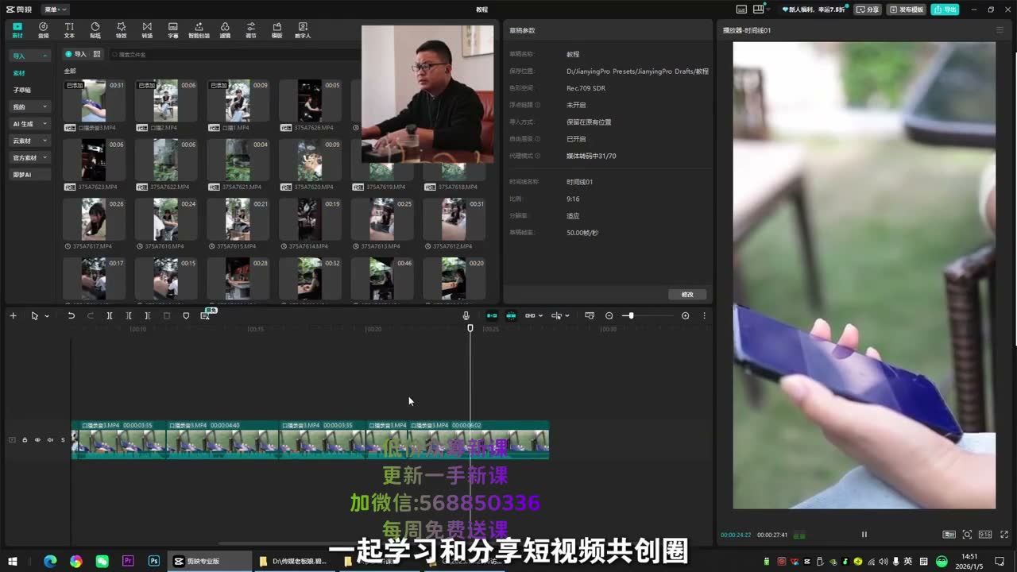The image size is (1017, 572).
Task: Pause playback in the player
Action: 864,535
